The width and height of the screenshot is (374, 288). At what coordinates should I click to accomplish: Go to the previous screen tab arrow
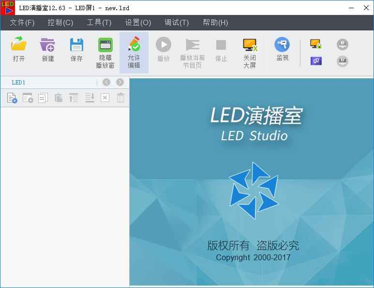click(106, 82)
